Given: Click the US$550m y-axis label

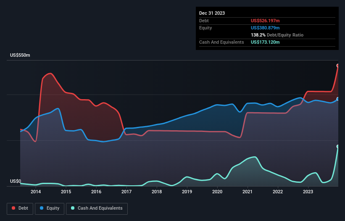Looking at the screenshot, I should 20,55.
